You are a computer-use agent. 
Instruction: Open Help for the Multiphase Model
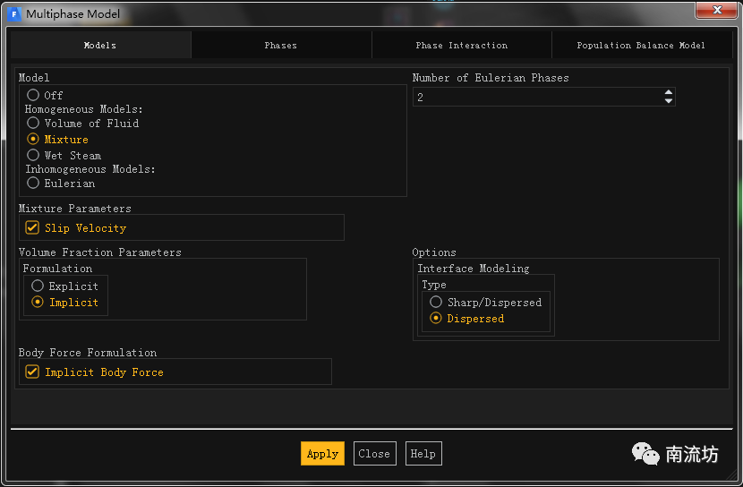click(423, 453)
